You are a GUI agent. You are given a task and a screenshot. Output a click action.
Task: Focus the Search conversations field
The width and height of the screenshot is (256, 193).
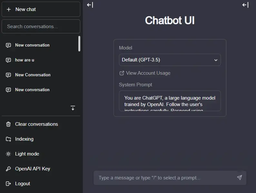[x=41, y=27]
